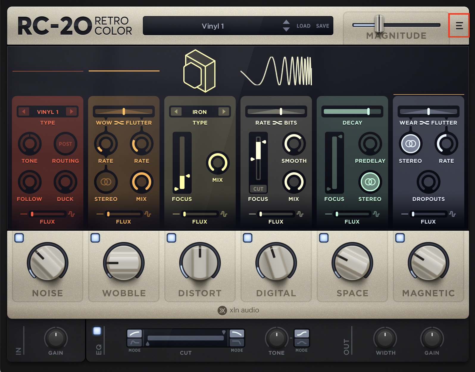This screenshot has width=475, height=372.
Task: Click the Magnetic flux waveform icon
Action: [452, 214]
